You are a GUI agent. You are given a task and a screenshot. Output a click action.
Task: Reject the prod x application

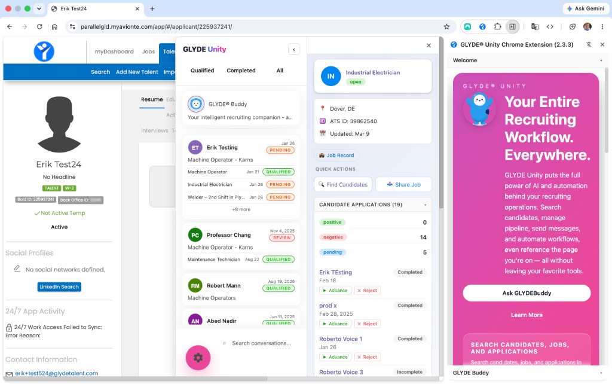[368, 324]
